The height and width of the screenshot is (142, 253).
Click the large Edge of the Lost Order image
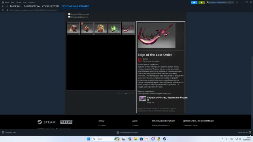tap(157, 35)
